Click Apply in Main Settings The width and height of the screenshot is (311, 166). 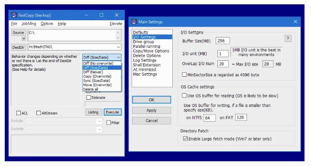pyautogui.click(x=152, y=110)
